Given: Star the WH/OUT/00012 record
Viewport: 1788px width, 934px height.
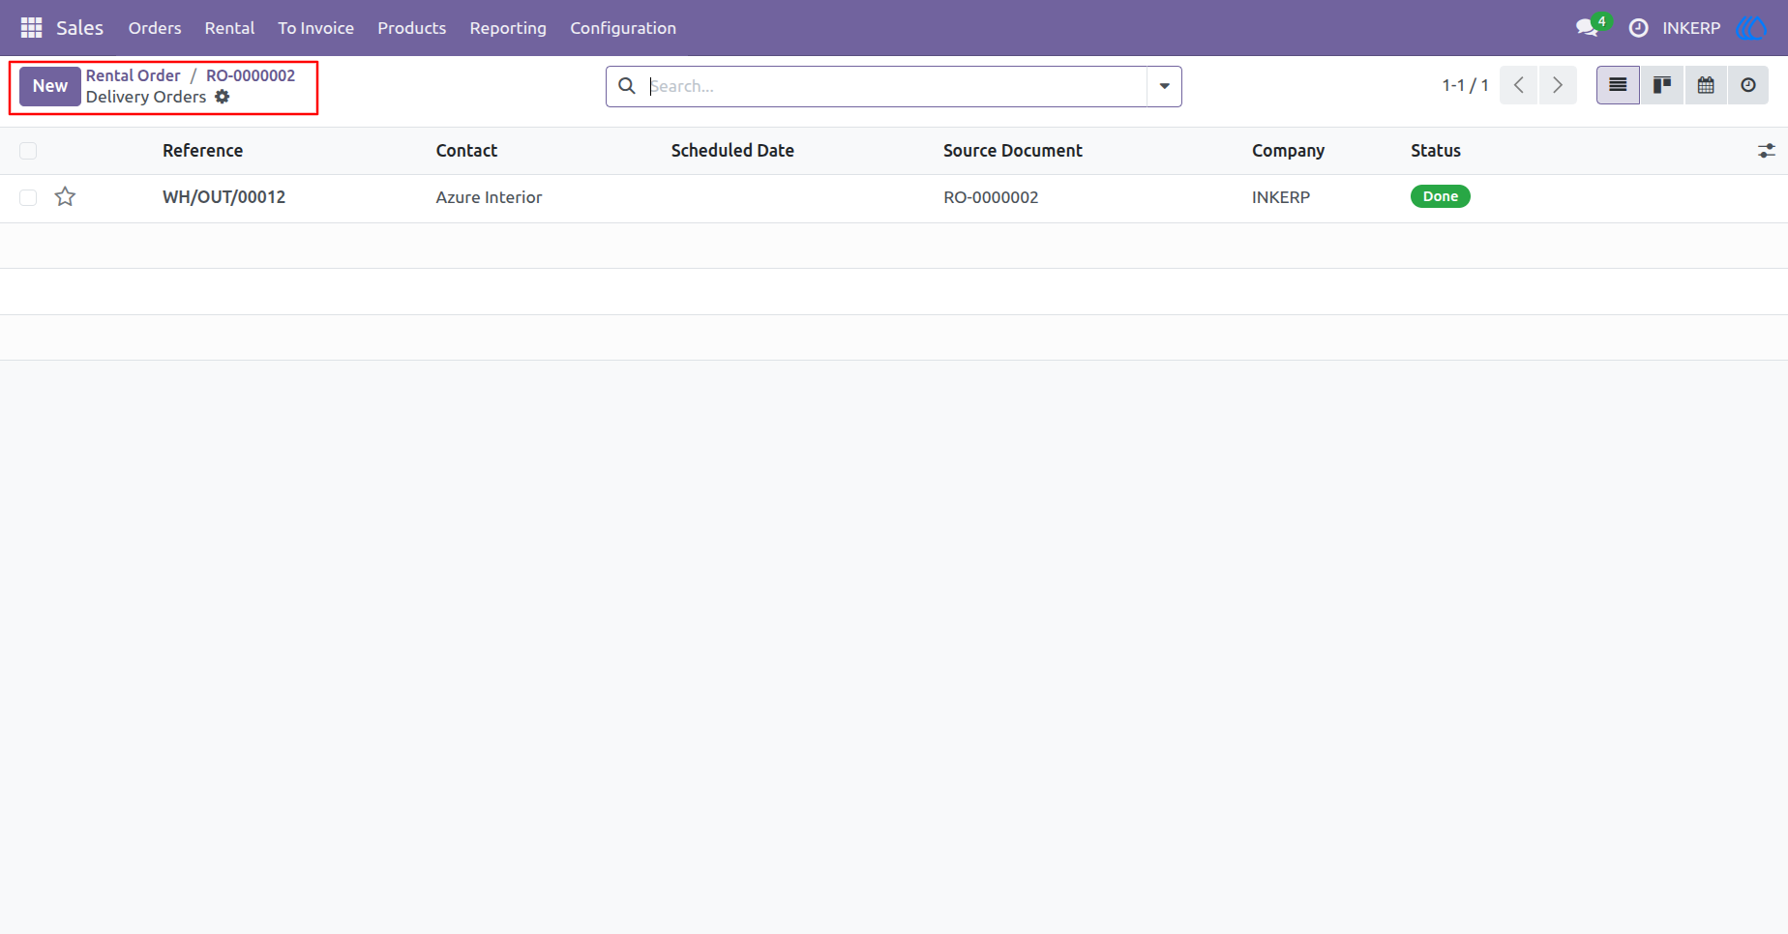Looking at the screenshot, I should pos(65,197).
